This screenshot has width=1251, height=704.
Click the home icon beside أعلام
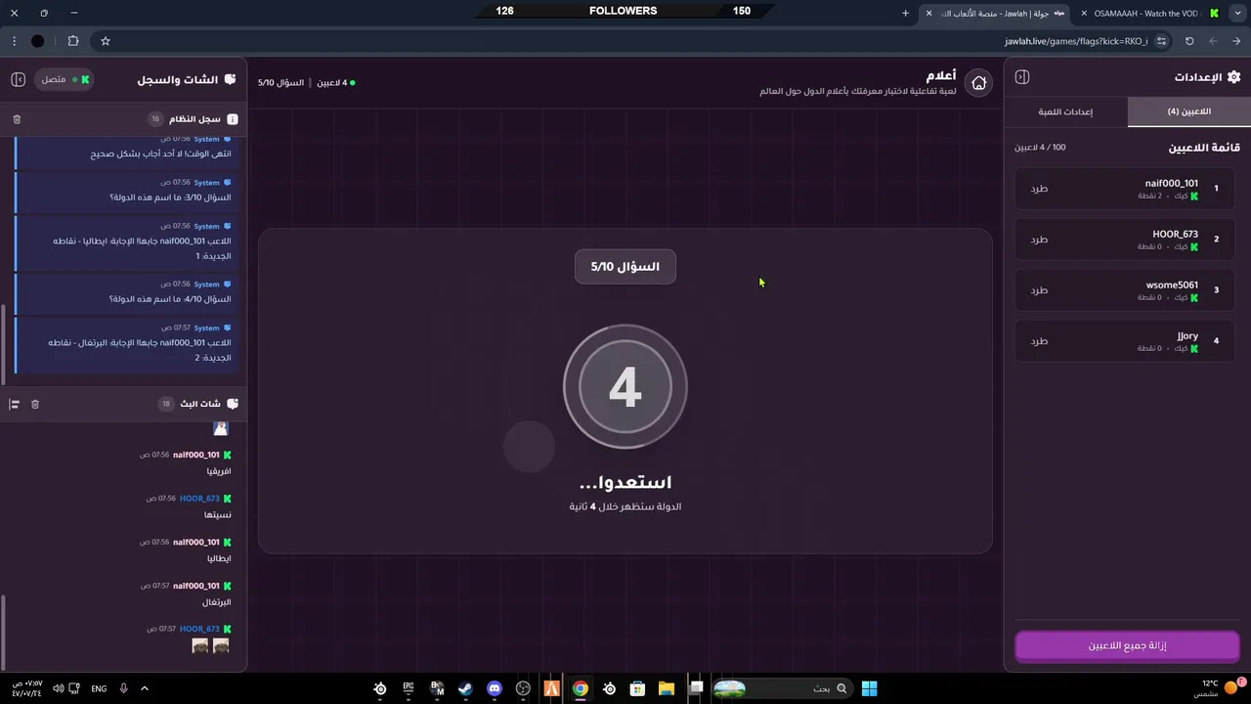pos(978,83)
